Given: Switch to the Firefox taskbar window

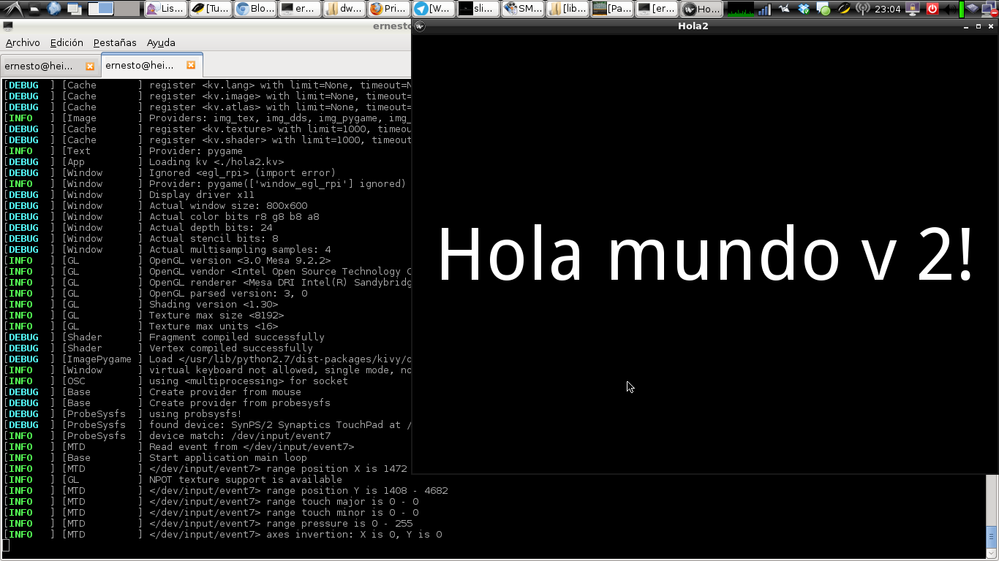Looking at the screenshot, I should pyautogui.click(x=388, y=9).
